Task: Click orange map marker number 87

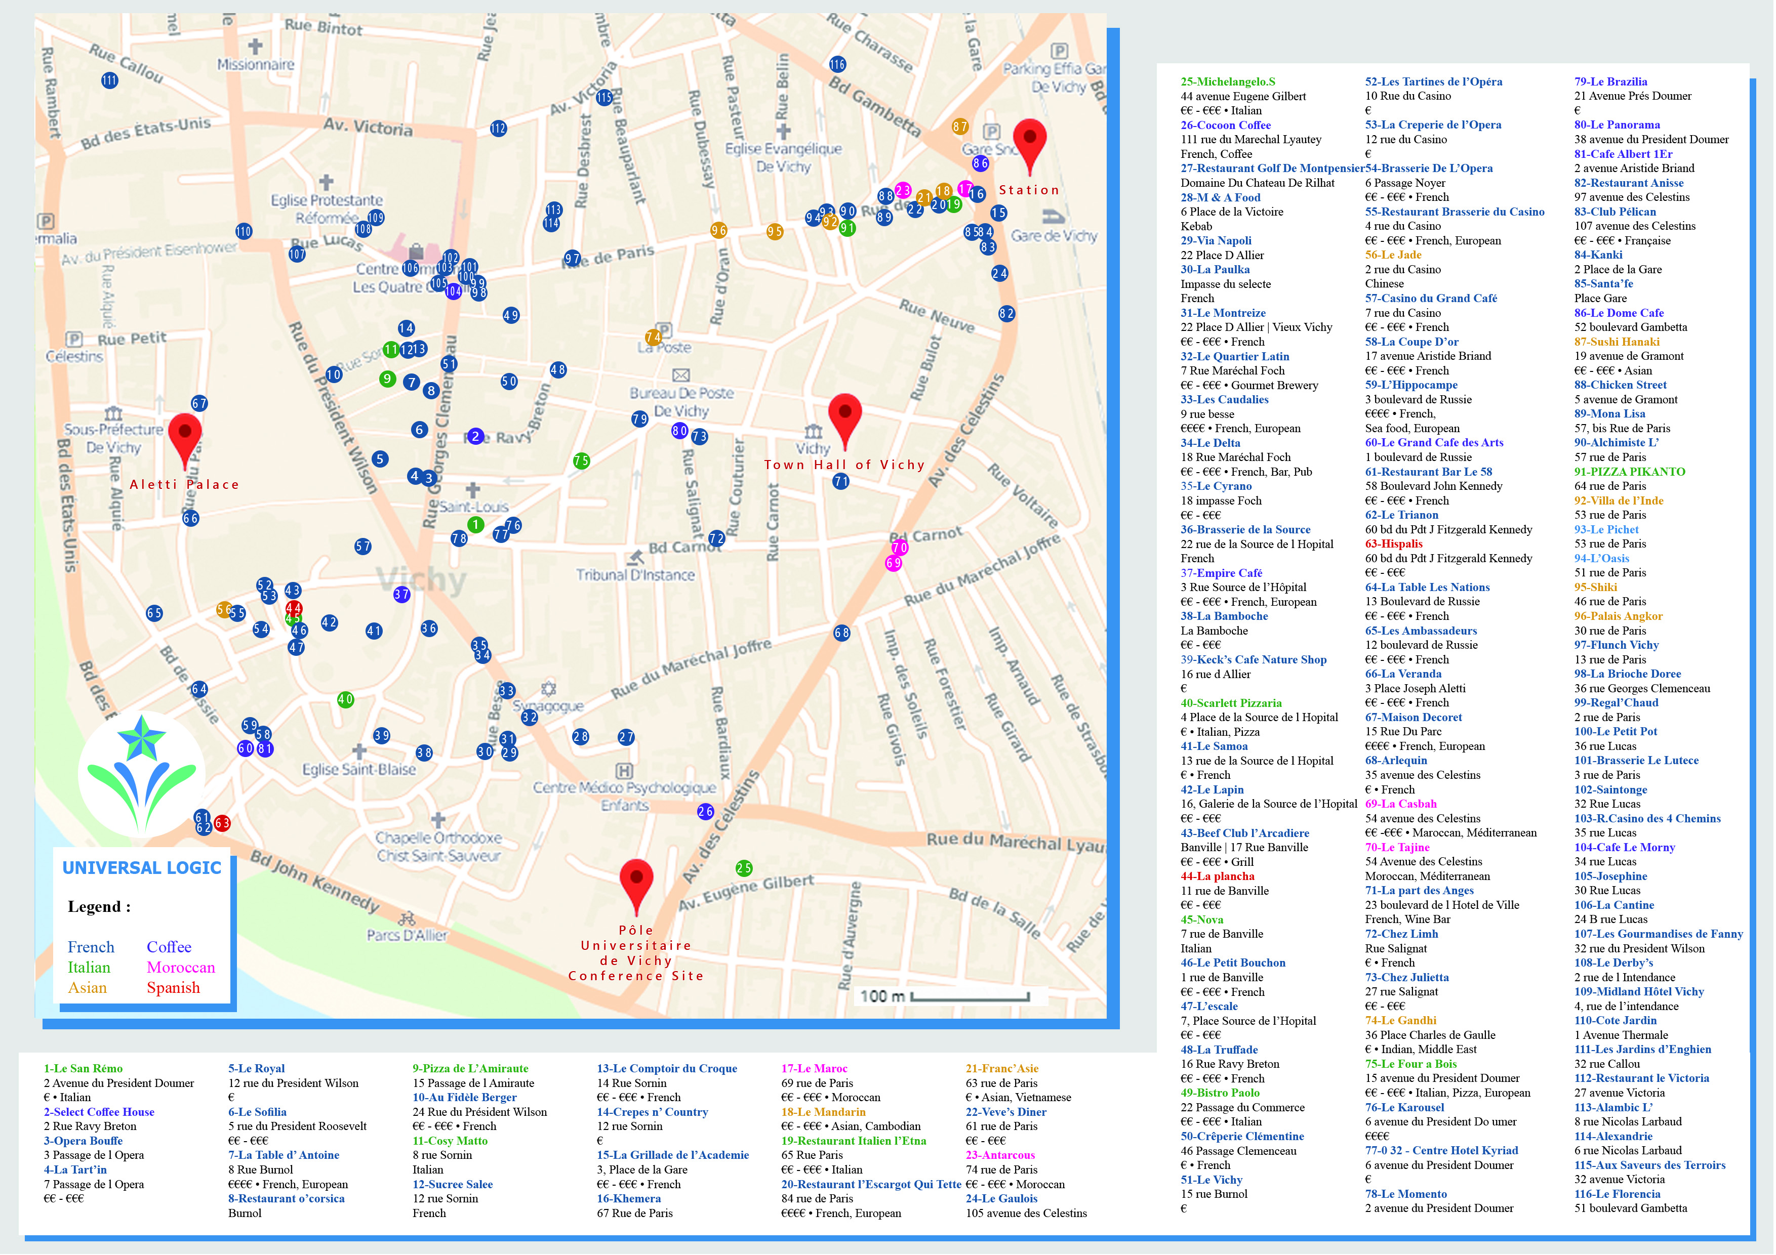Action: [960, 126]
